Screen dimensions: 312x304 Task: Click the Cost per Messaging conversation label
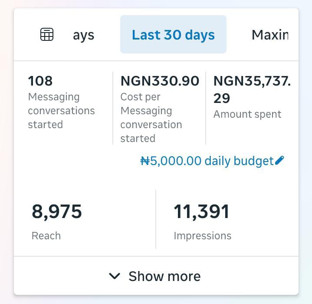[x=150, y=118]
